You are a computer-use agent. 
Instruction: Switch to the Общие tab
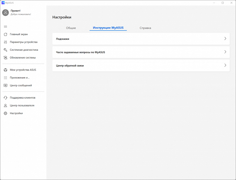pyautogui.click(x=71, y=28)
